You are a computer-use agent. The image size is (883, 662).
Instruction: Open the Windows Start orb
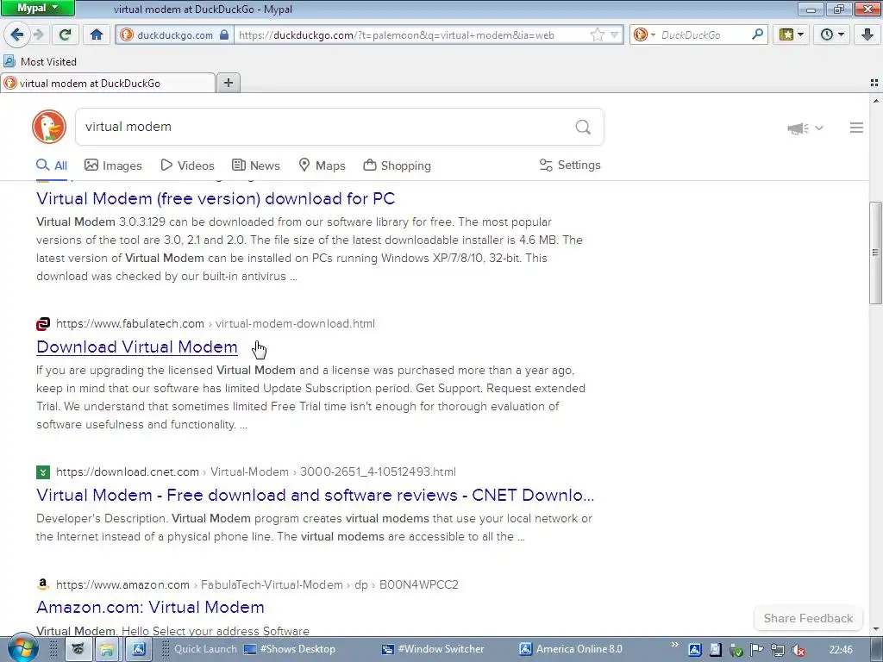tap(22, 648)
